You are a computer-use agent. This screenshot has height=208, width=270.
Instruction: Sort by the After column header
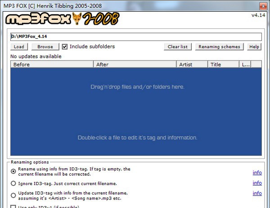[135, 64]
